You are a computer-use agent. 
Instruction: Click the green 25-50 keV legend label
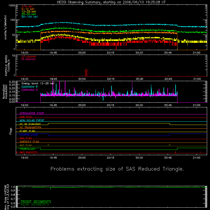coord(29,14)
